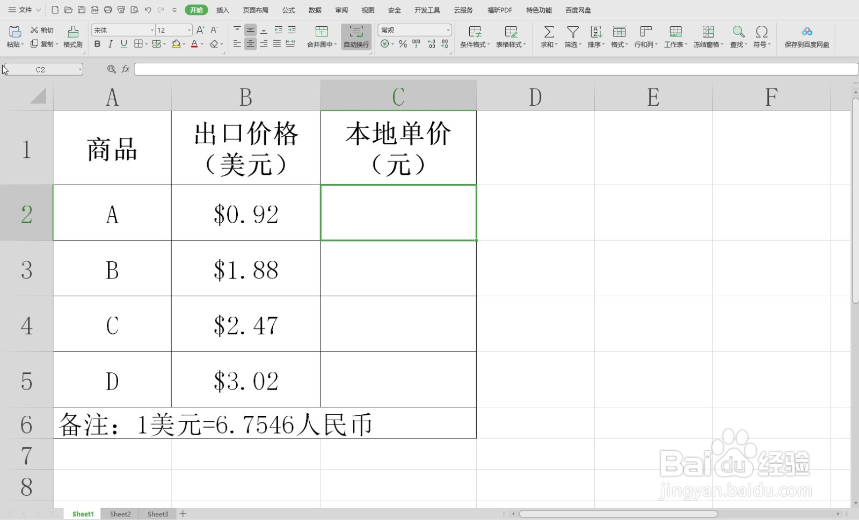The height and width of the screenshot is (520, 859).
Task: Click the align right icon
Action: (264, 44)
